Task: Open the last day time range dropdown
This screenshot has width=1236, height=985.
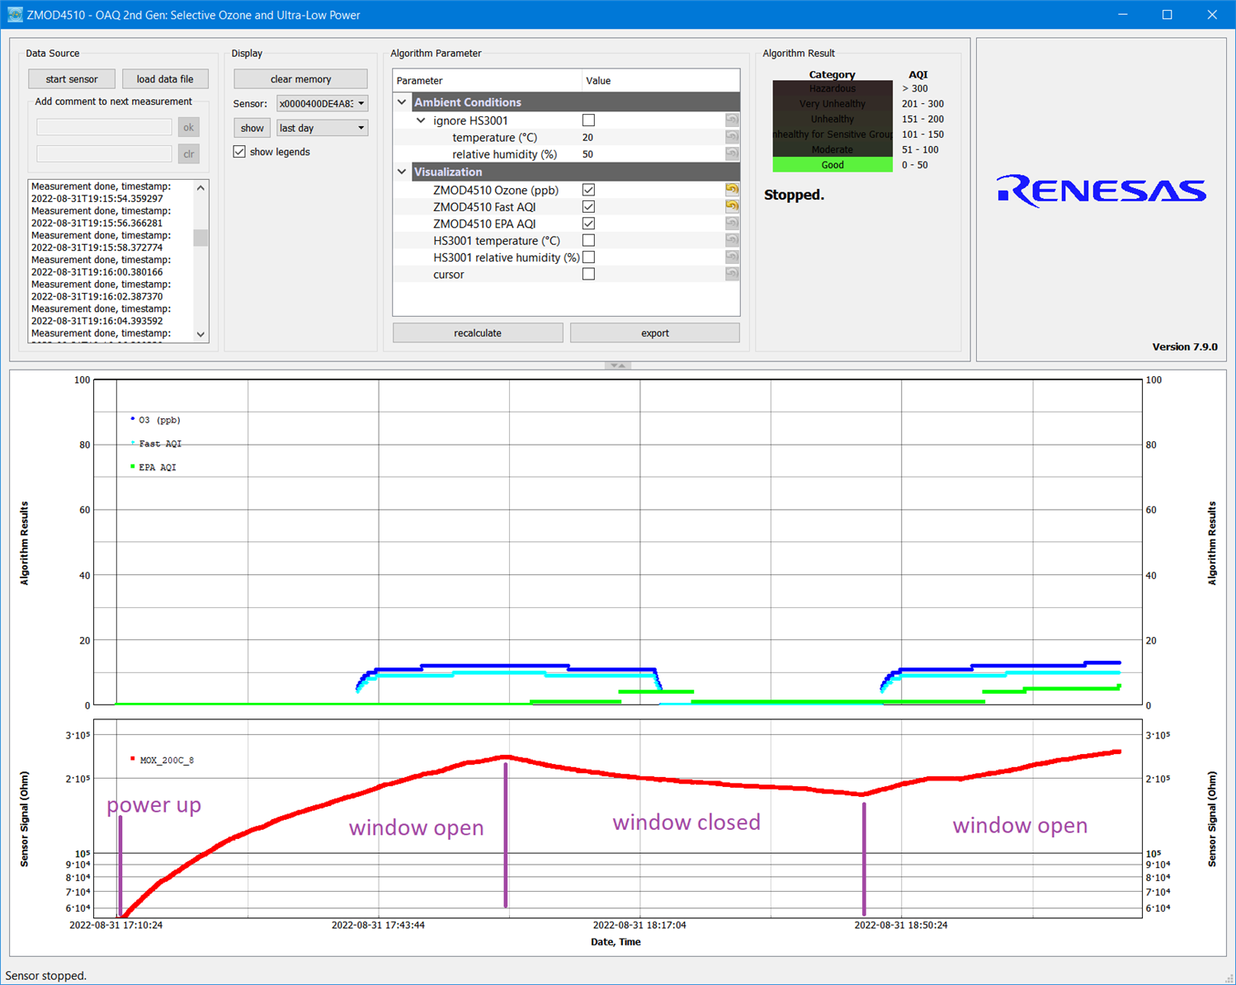Action: coord(322,128)
